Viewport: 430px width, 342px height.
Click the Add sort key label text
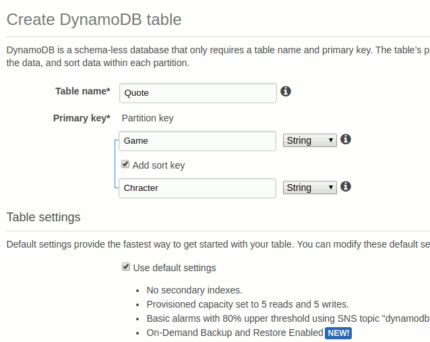coord(158,165)
